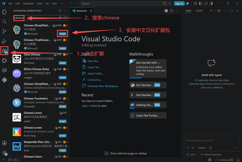Maximize the chat panel

232,11
